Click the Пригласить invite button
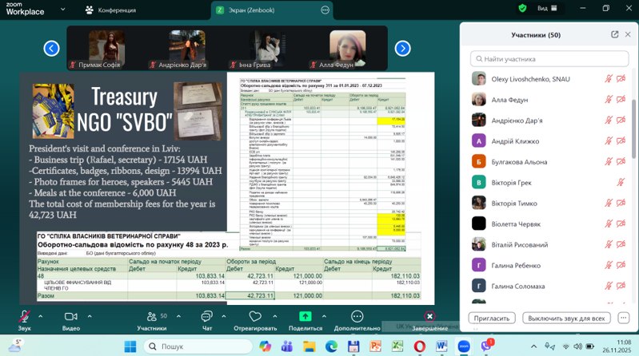This screenshot has width=639, height=356. [492, 318]
